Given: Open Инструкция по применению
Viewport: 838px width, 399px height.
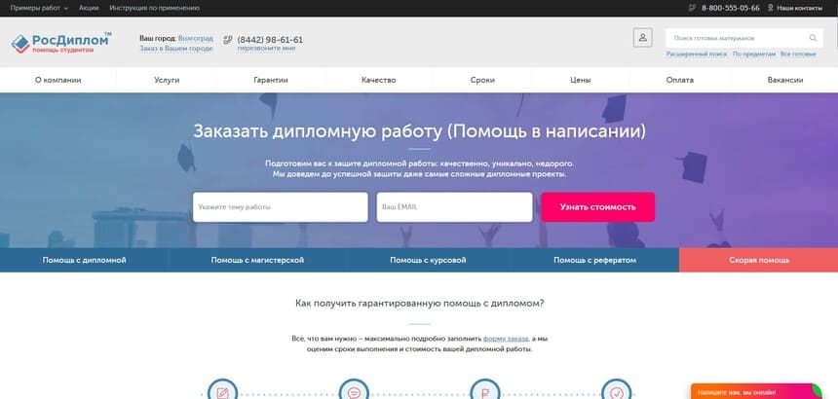Looking at the screenshot, I should pyautogui.click(x=155, y=8).
